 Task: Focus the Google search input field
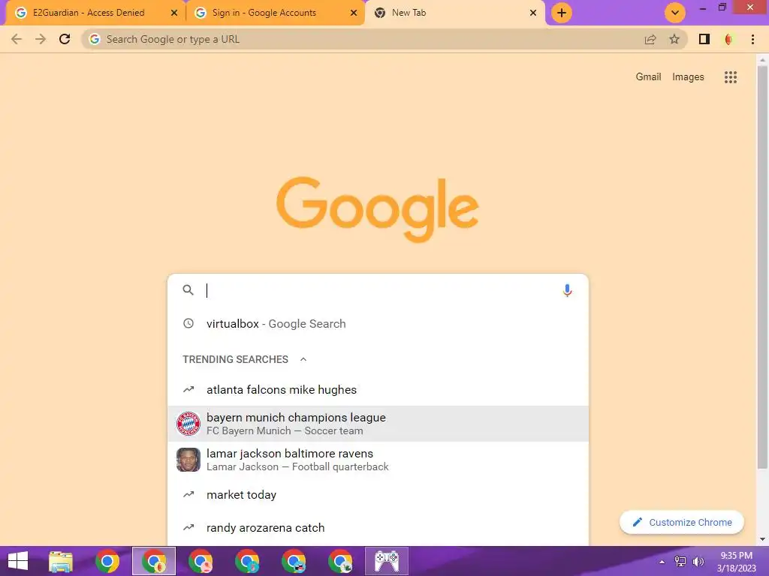[x=378, y=290]
